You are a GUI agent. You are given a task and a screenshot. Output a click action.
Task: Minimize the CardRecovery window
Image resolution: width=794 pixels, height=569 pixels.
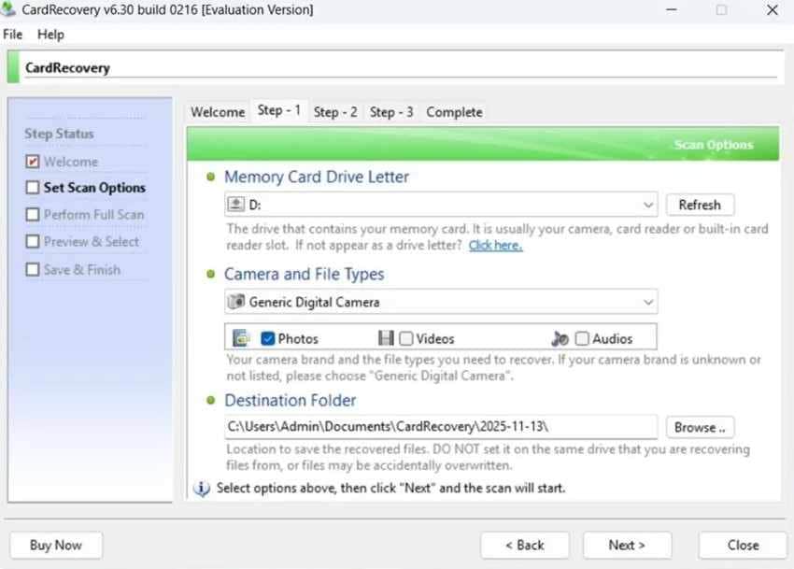tap(672, 9)
